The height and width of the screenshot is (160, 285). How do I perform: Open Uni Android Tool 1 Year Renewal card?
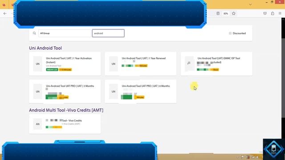[x=141, y=64]
